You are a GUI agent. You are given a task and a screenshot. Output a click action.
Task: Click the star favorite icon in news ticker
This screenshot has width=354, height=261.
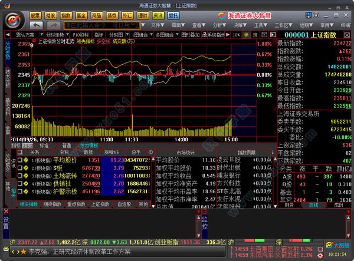pos(24,252)
